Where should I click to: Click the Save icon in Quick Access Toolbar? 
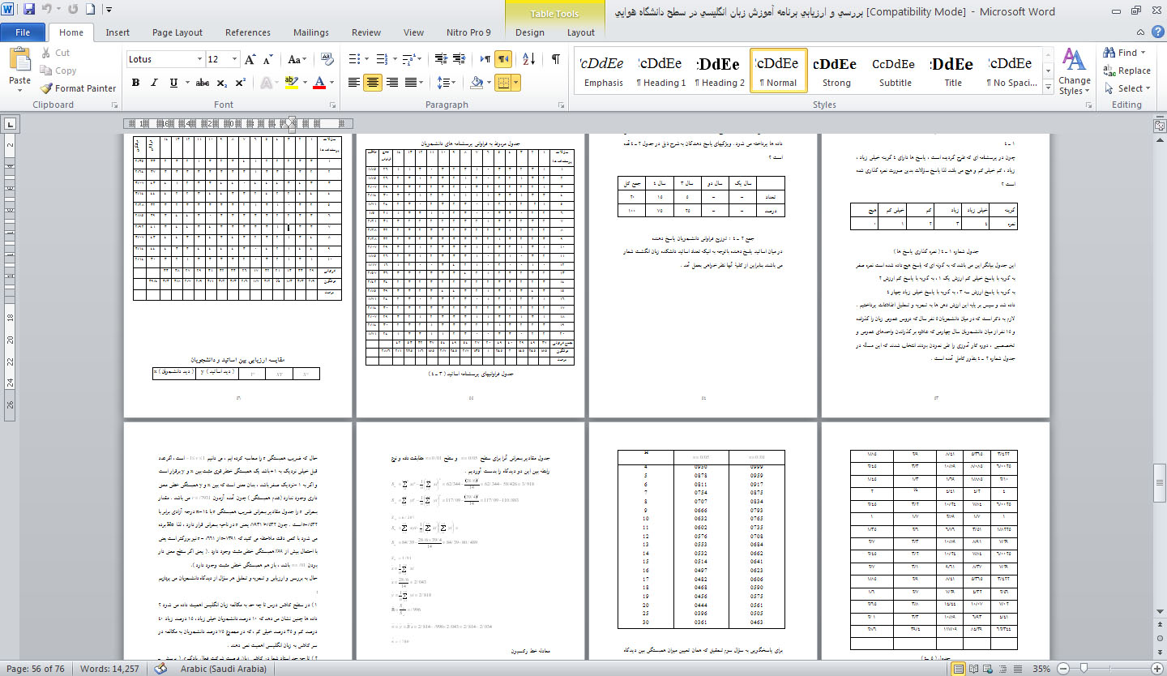click(x=29, y=11)
